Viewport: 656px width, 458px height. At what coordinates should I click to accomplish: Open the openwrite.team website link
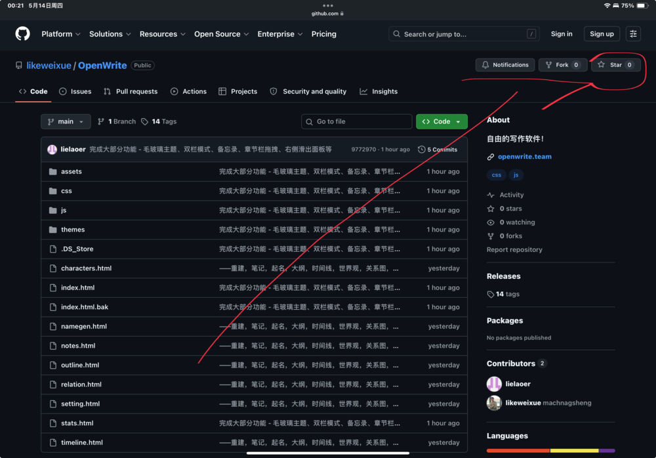point(524,157)
